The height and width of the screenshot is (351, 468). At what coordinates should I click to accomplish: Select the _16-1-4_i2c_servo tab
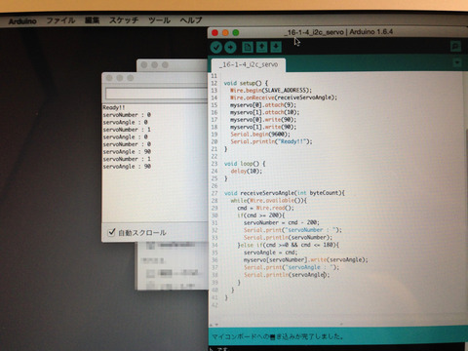pyautogui.click(x=249, y=64)
